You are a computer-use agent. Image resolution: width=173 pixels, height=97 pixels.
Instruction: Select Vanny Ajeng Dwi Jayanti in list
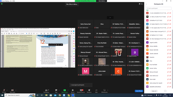tap(159, 83)
